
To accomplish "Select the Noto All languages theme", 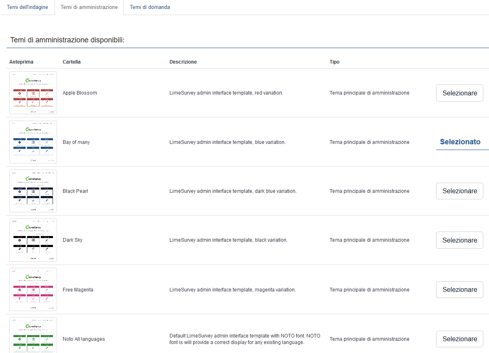I will [x=459, y=339].
